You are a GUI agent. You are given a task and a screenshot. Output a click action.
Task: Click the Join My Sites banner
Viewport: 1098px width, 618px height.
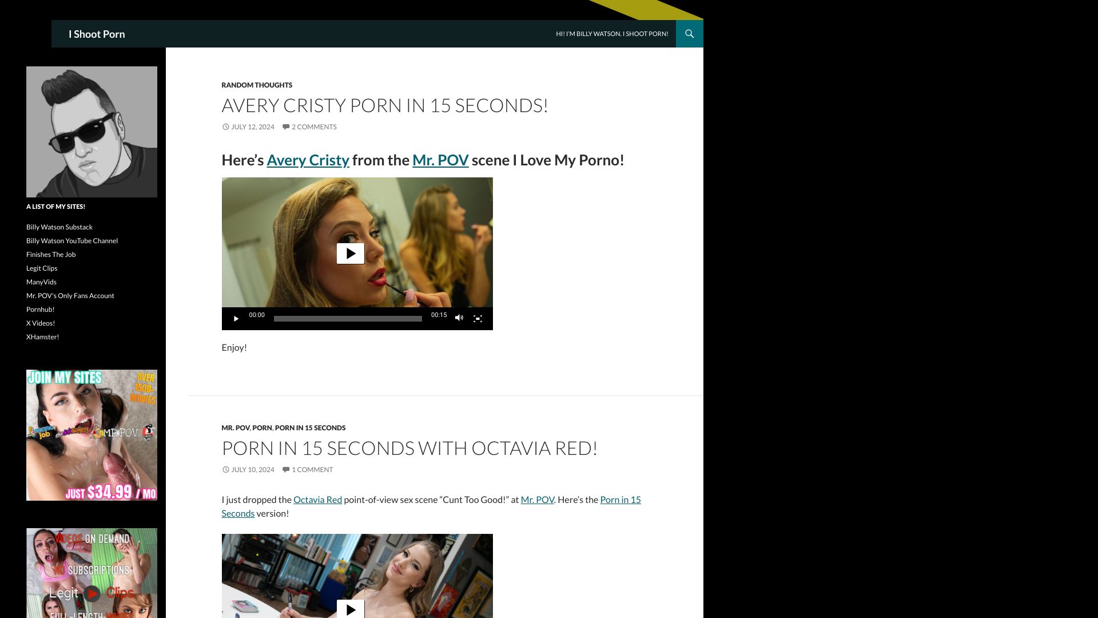point(91,435)
